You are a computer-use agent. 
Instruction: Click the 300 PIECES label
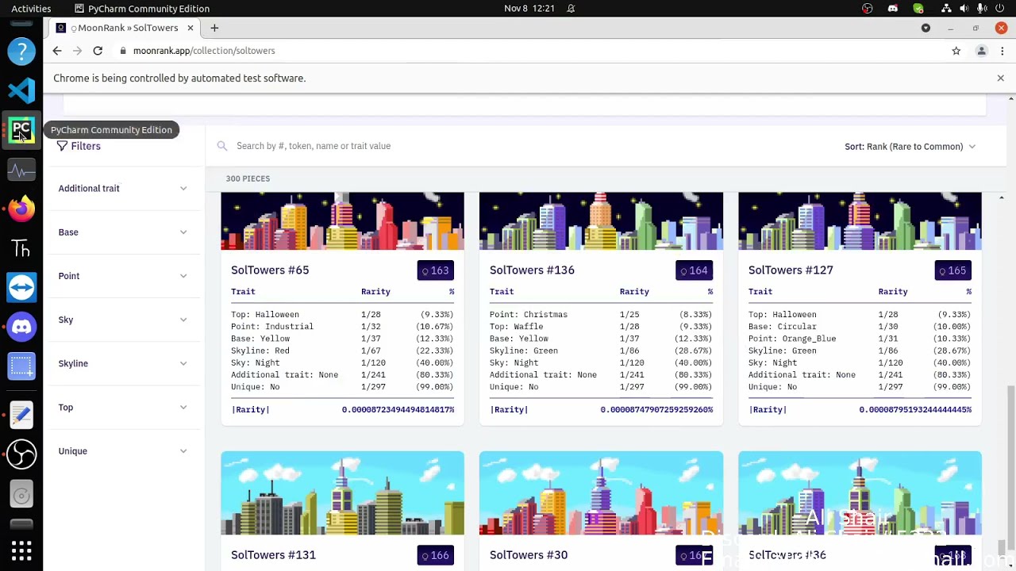(x=248, y=178)
